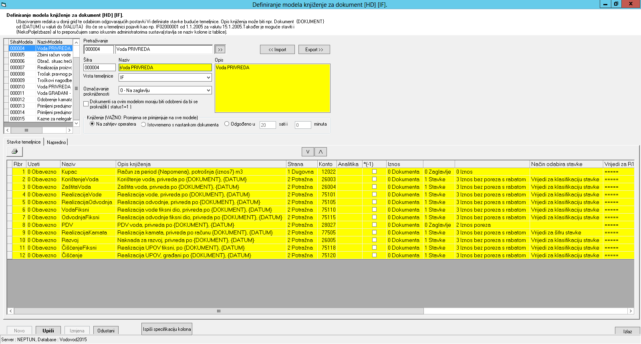Click the search name field Voda PRIVREDA
The height and width of the screenshot is (344, 641).
(x=164, y=49)
